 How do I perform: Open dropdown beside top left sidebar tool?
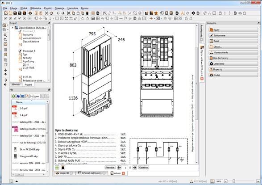tap(8, 25)
